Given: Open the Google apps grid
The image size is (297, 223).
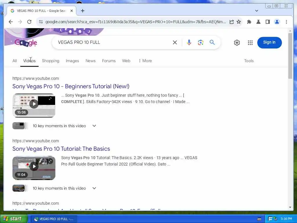Looking at the screenshot, I should click(x=250, y=43).
